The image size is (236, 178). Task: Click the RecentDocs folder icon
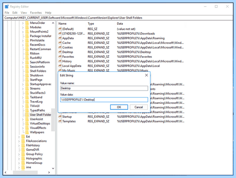(x=27, y=45)
